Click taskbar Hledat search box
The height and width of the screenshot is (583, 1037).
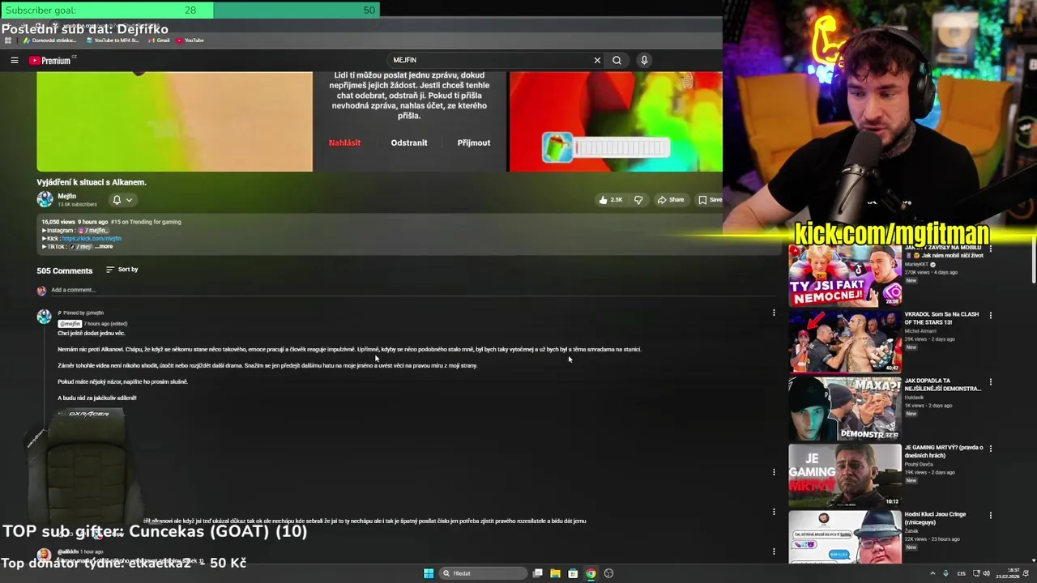(x=484, y=573)
